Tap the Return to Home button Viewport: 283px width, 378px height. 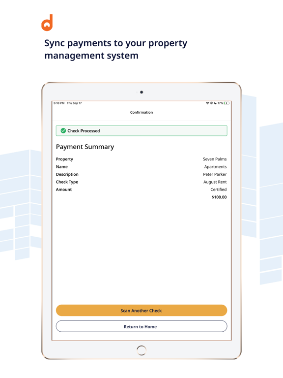click(141, 326)
